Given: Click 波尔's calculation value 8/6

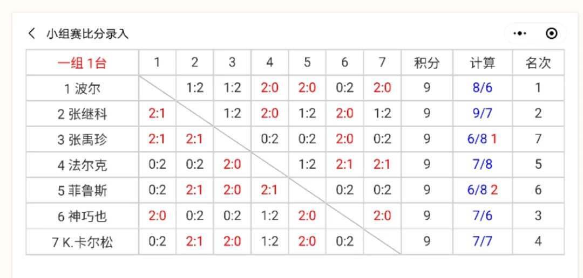Looking at the screenshot, I should pos(483,88).
